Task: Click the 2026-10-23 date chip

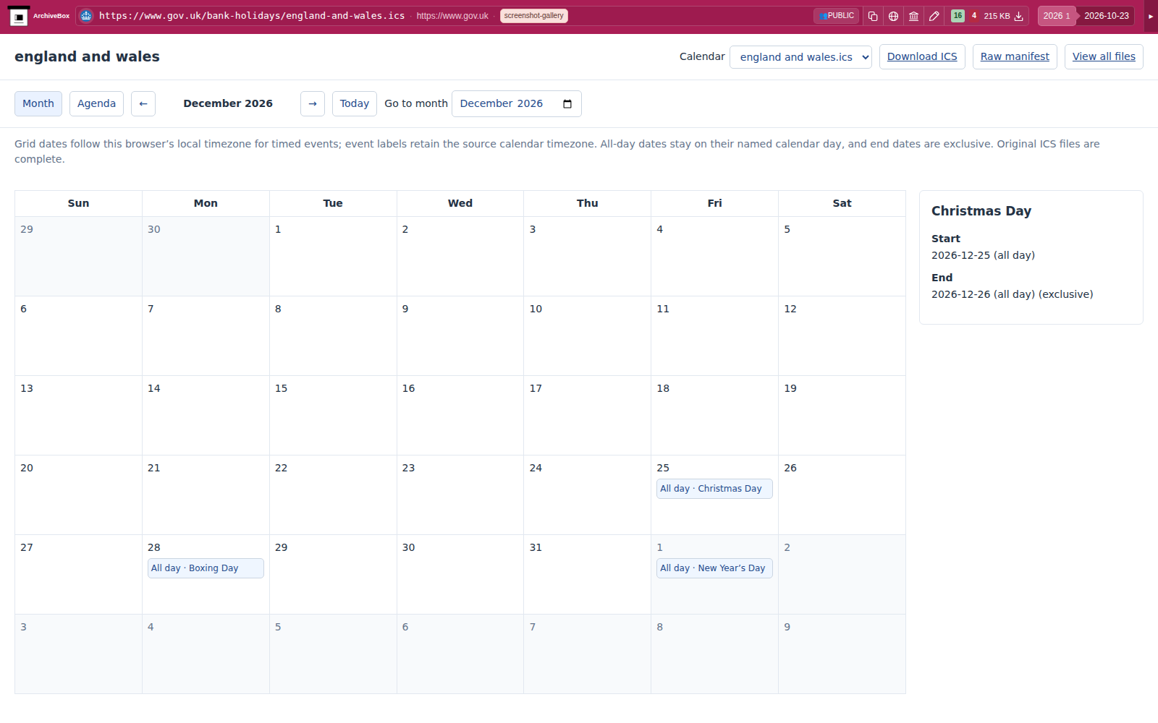Action: click(x=1106, y=16)
